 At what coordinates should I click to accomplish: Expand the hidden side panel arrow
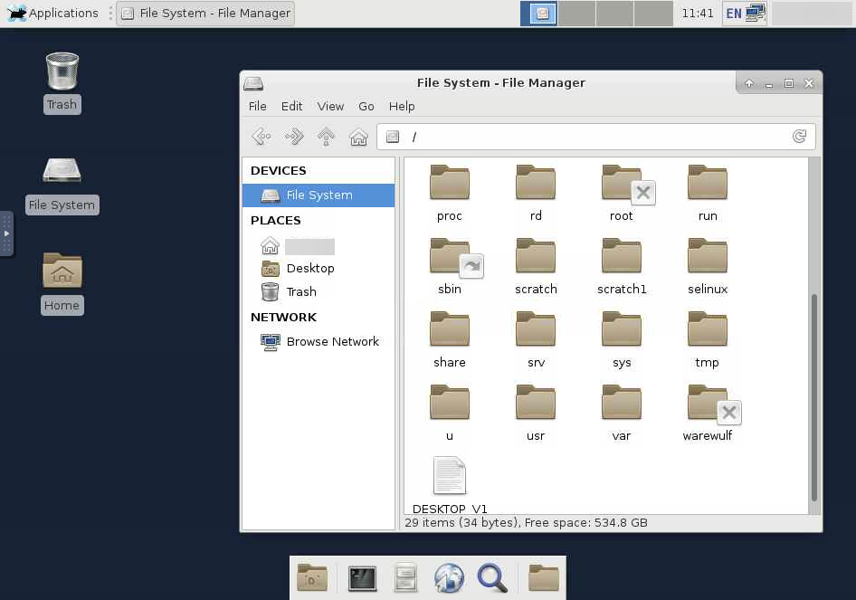(x=6, y=233)
